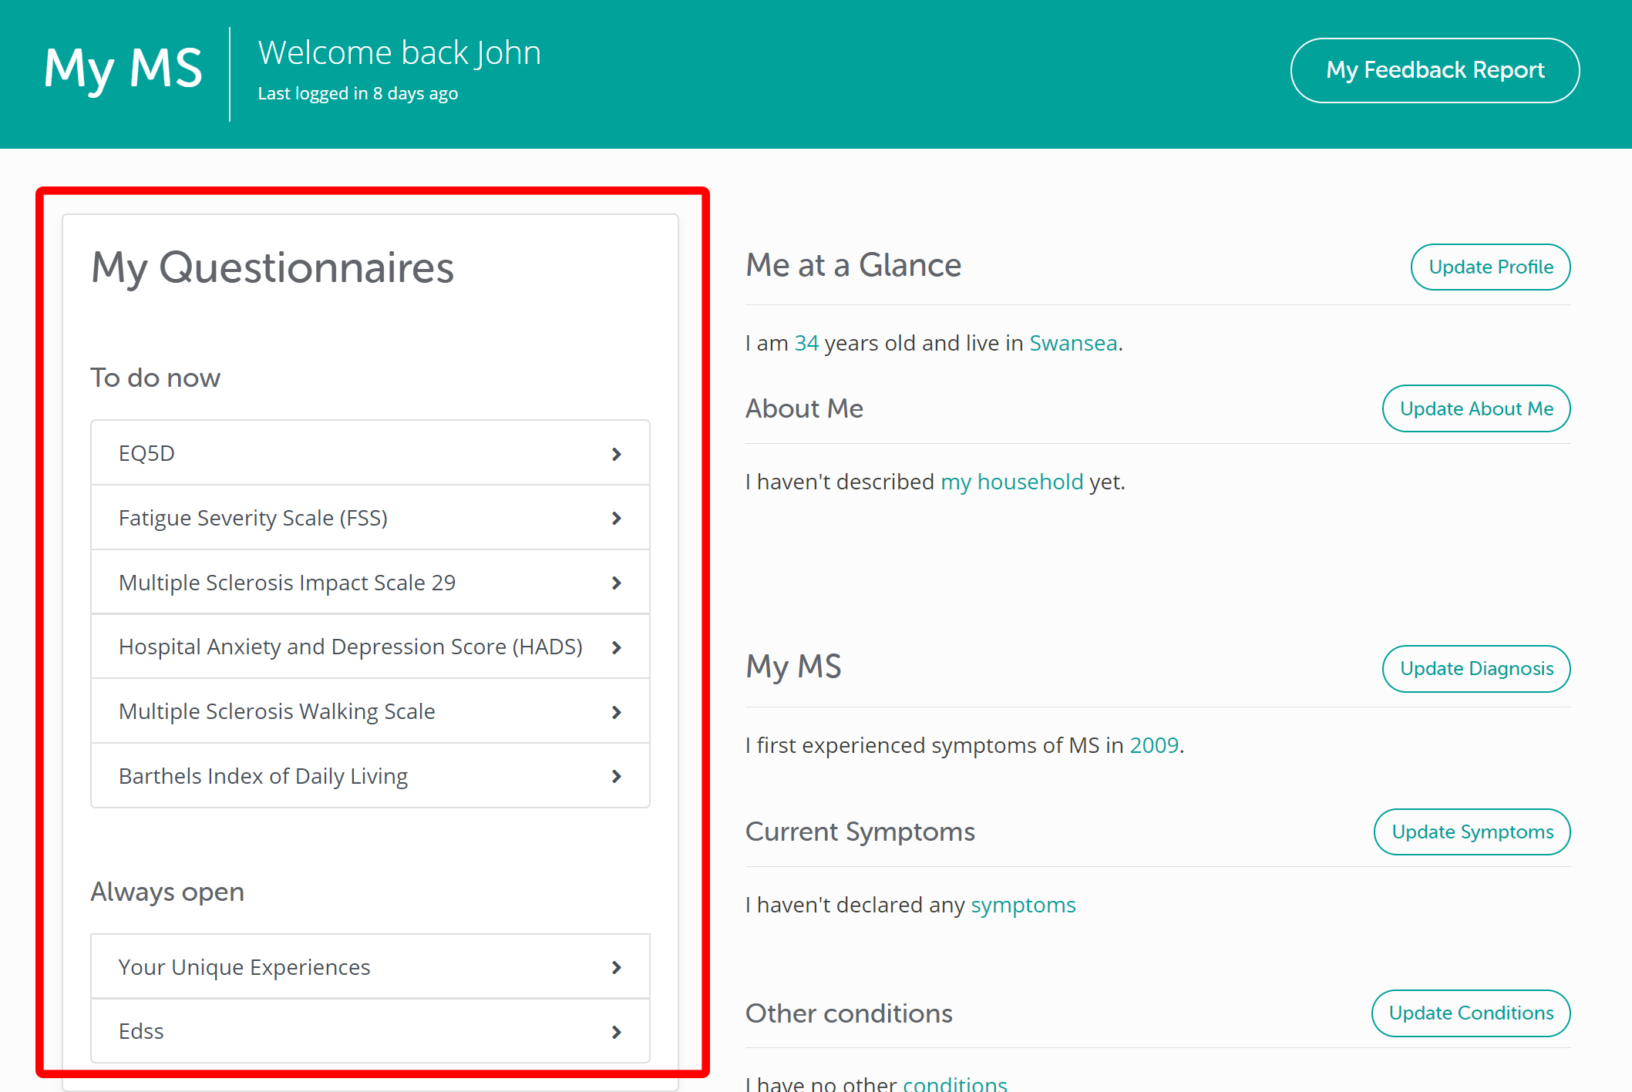
Task: Click the my household link
Action: pyautogui.click(x=1011, y=482)
